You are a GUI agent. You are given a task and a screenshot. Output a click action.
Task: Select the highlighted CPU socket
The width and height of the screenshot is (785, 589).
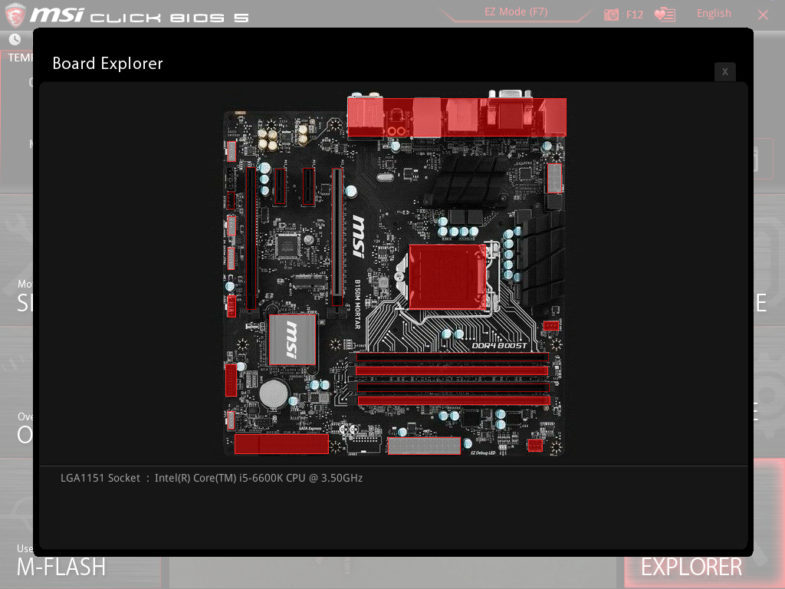coord(448,277)
